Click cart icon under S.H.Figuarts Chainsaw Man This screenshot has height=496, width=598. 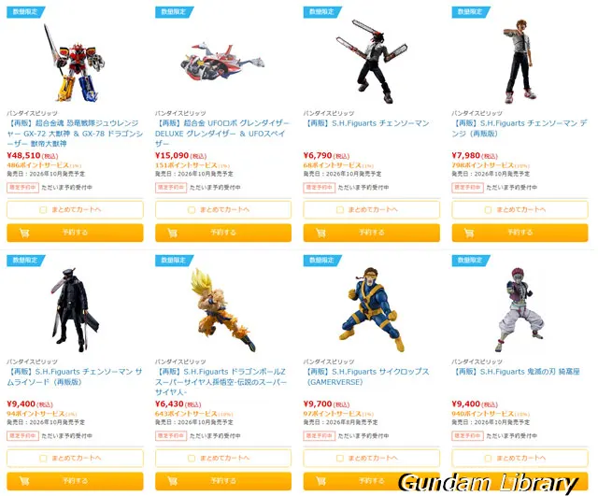pyautogui.click(x=320, y=233)
